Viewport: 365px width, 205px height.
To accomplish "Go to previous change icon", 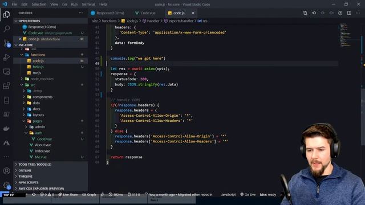I will pos(323,13).
